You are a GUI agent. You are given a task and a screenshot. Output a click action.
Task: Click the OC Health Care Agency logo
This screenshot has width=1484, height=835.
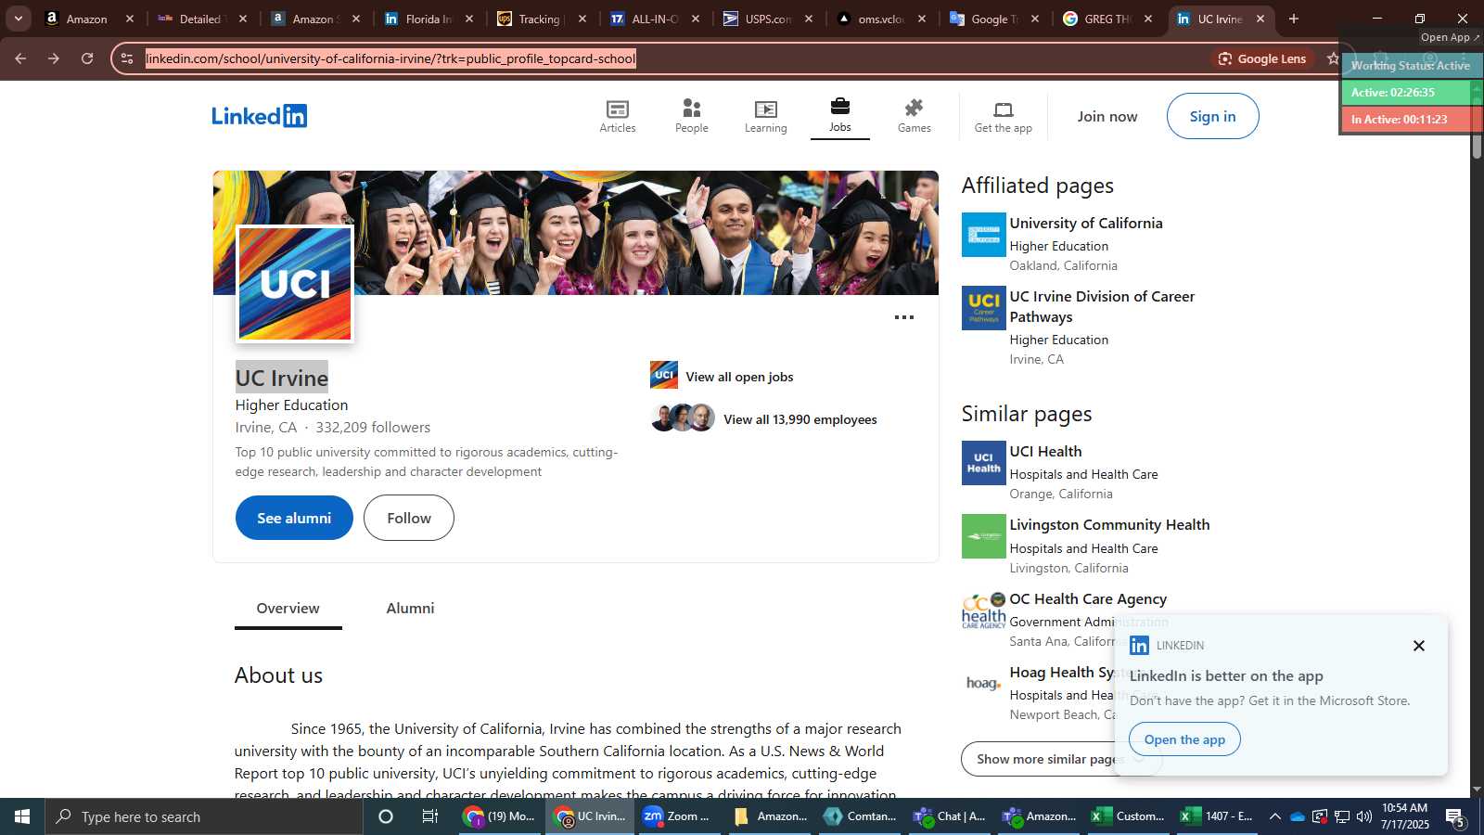(x=983, y=610)
